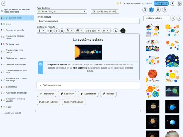Pick the Earth with starry sky image
The height and width of the screenshot is (137, 183).
click(x=172, y=61)
